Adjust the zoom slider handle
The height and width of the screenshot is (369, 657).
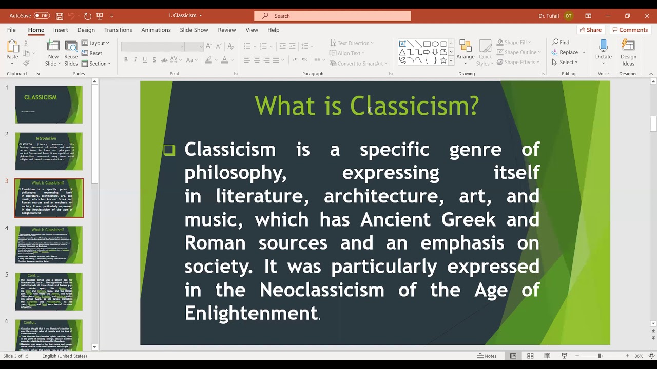coord(599,356)
